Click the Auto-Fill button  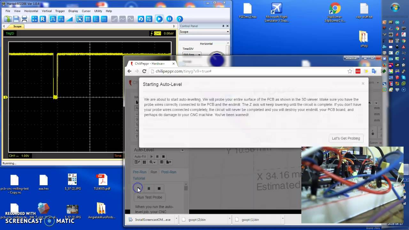[140, 157]
